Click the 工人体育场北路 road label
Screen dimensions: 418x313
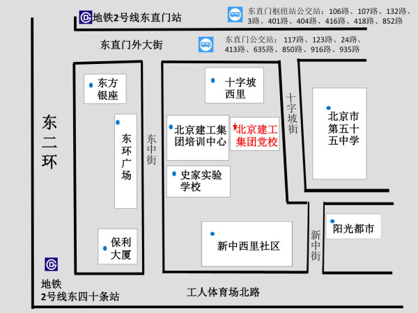pyautogui.click(x=223, y=292)
